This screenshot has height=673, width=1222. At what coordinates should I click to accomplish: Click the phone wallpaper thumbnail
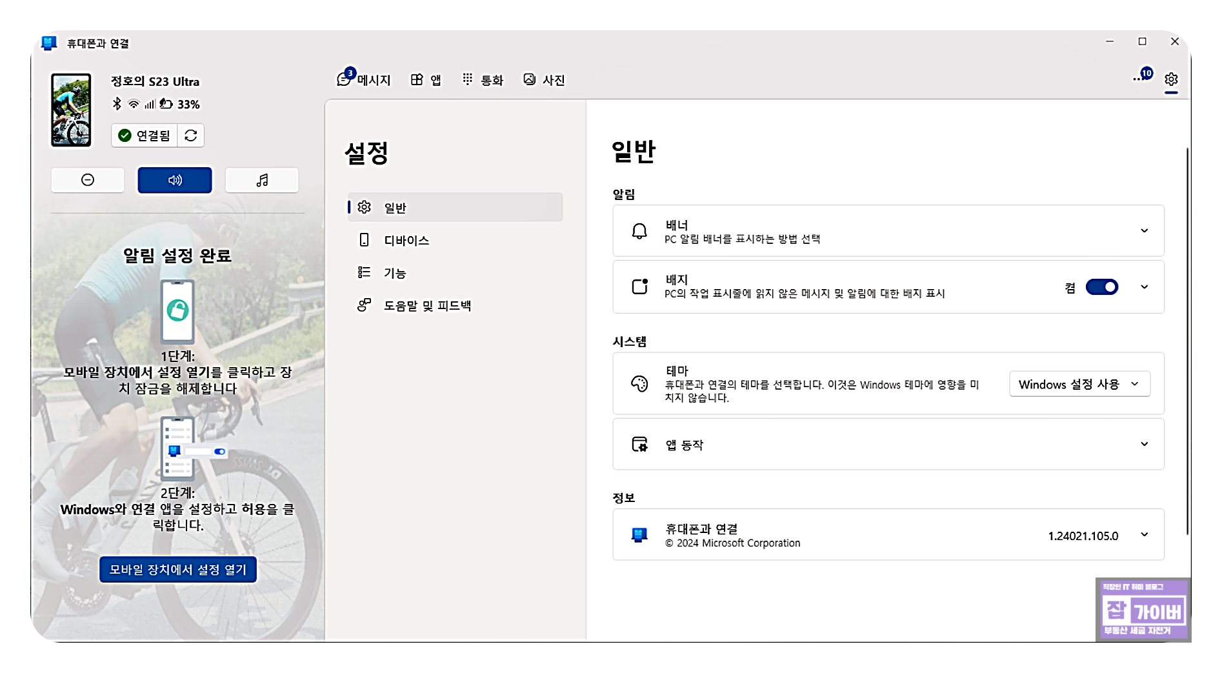tap(71, 110)
